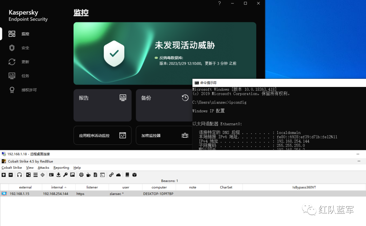Sort by the listener column header
This screenshot has width=366, height=226.
tap(92, 187)
